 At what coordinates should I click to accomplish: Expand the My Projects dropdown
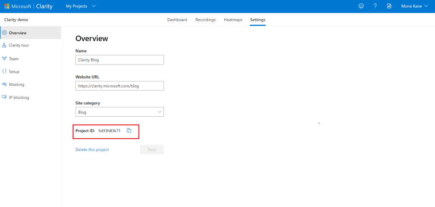(81, 6)
